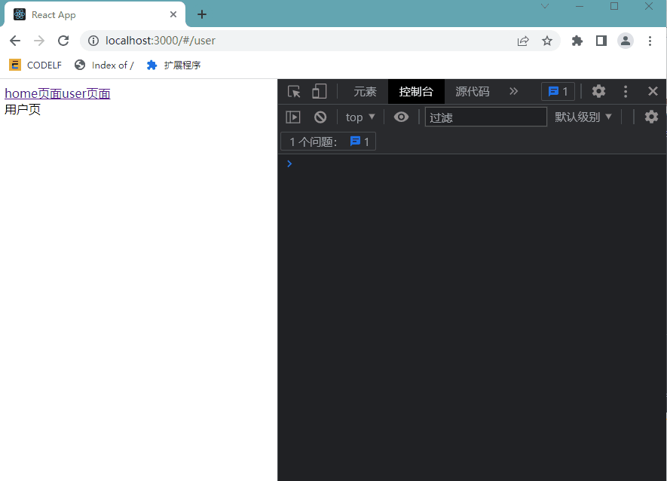The height and width of the screenshot is (481, 667).
Task: Open the CODELF bookmark
Action: tap(35, 65)
